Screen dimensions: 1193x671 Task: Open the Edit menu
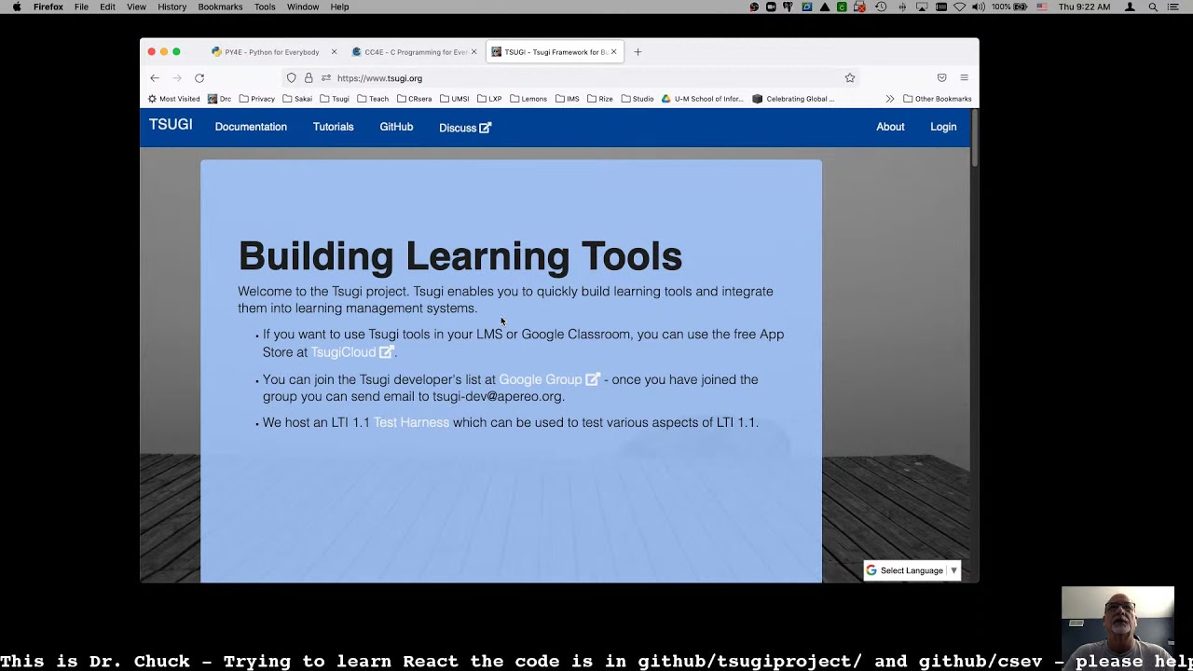[x=108, y=7]
